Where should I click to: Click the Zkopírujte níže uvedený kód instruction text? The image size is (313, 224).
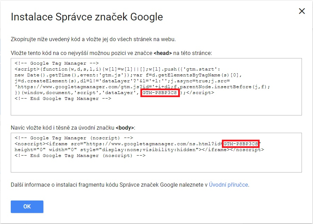point(93,39)
